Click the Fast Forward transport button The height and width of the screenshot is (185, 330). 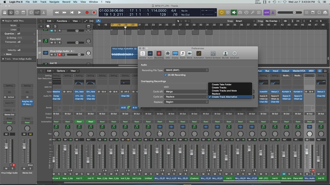point(64,12)
